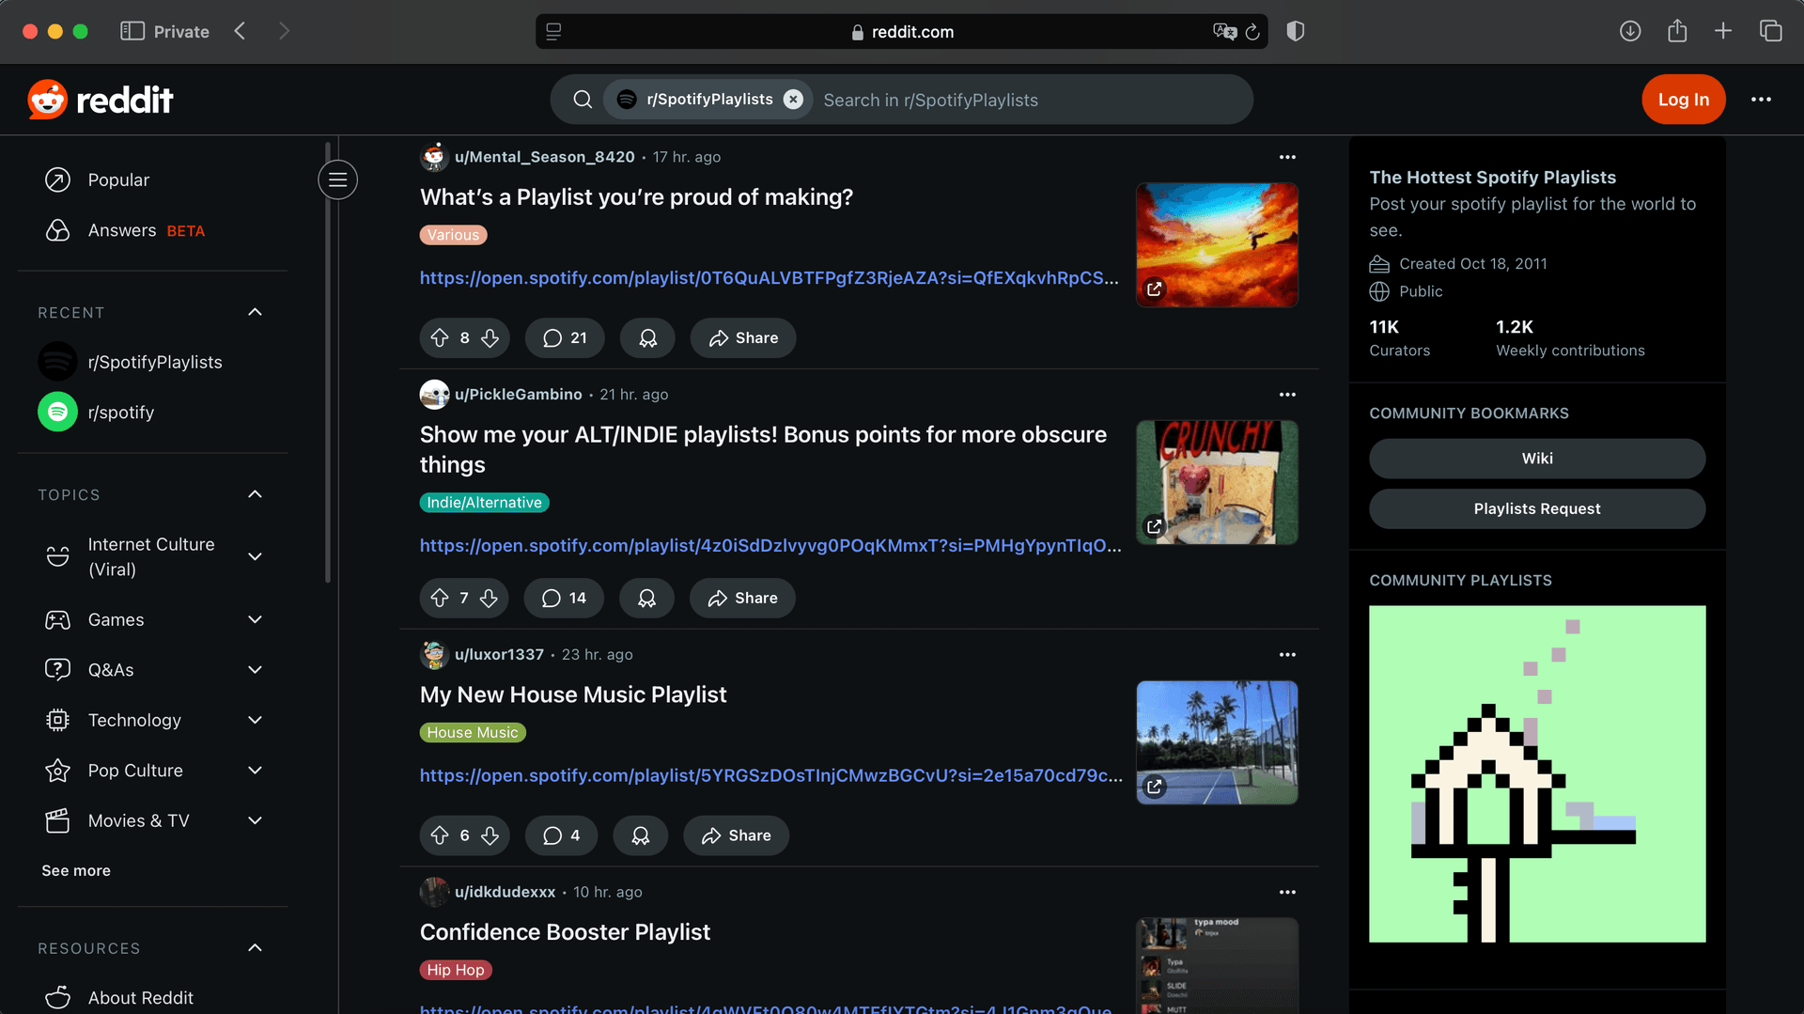Show Safari downloads
This screenshot has width=1804, height=1014.
pos(1630,31)
